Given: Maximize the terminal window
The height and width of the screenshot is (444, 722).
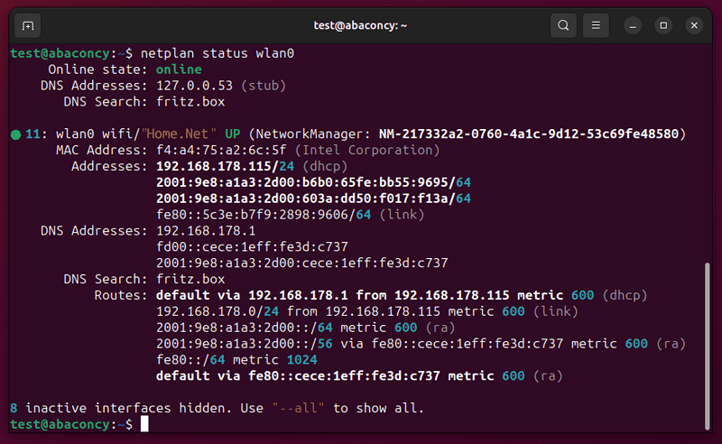Looking at the screenshot, I should click(663, 26).
